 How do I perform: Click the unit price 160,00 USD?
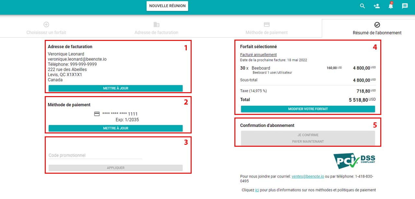coord(334,68)
